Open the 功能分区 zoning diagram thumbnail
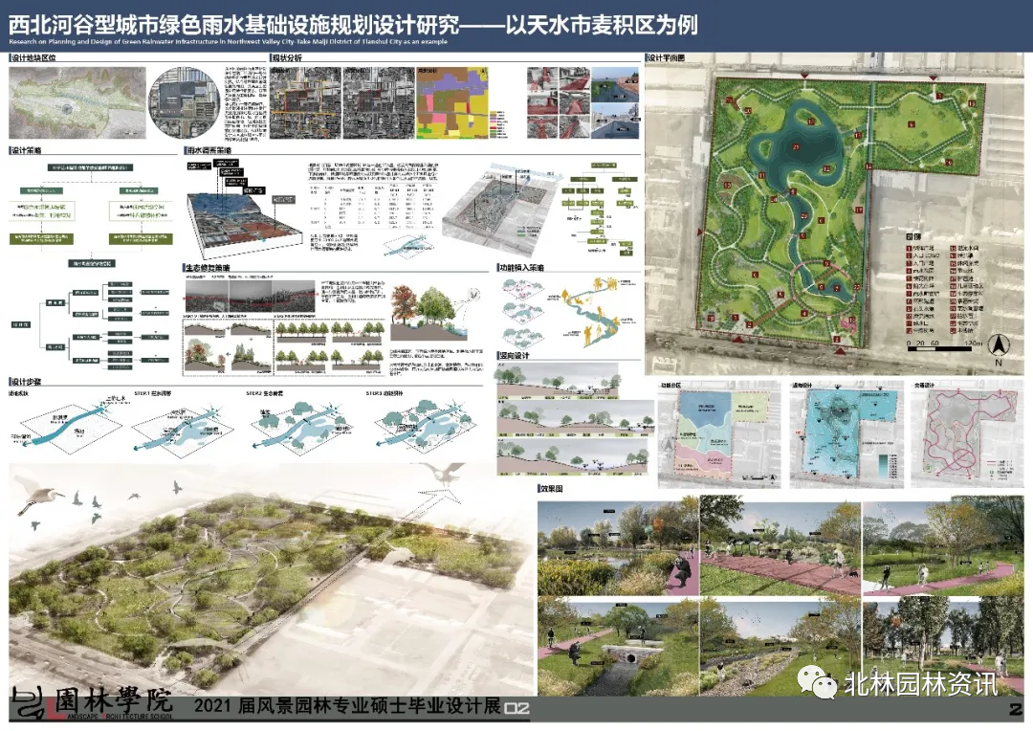 tap(718, 434)
